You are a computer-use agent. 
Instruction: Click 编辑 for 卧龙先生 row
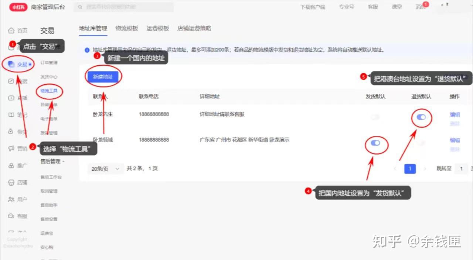[455, 115]
